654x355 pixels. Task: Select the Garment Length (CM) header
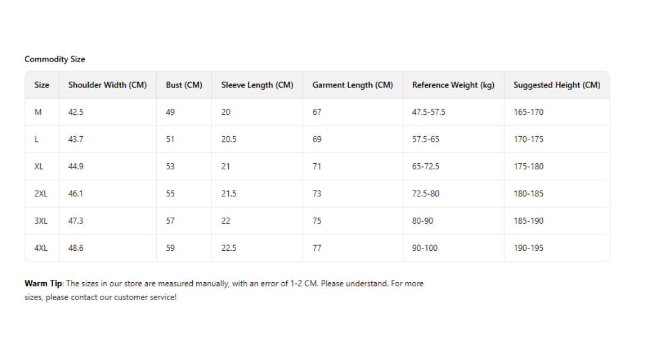[x=352, y=85]
